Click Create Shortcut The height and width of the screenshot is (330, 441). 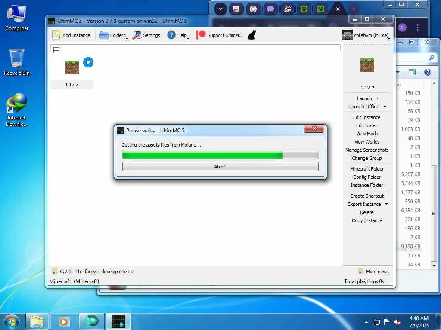coord(367,196)
